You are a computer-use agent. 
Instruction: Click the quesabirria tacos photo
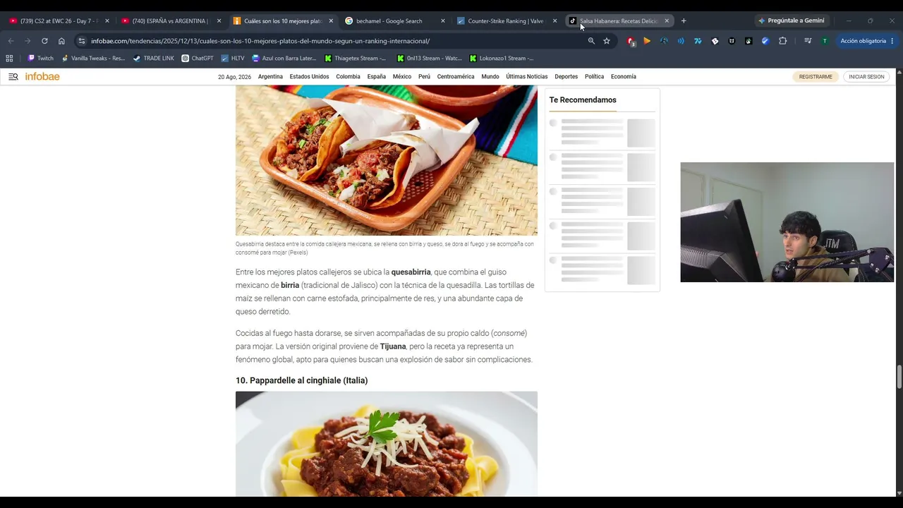point(387,160)
